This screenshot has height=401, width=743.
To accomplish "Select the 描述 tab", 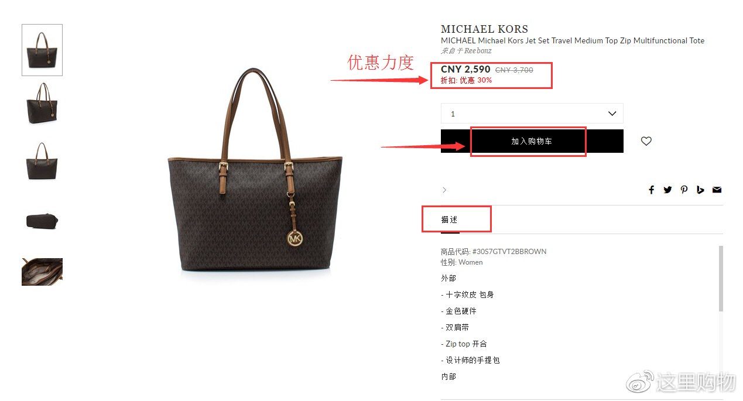I will point(450,220).
